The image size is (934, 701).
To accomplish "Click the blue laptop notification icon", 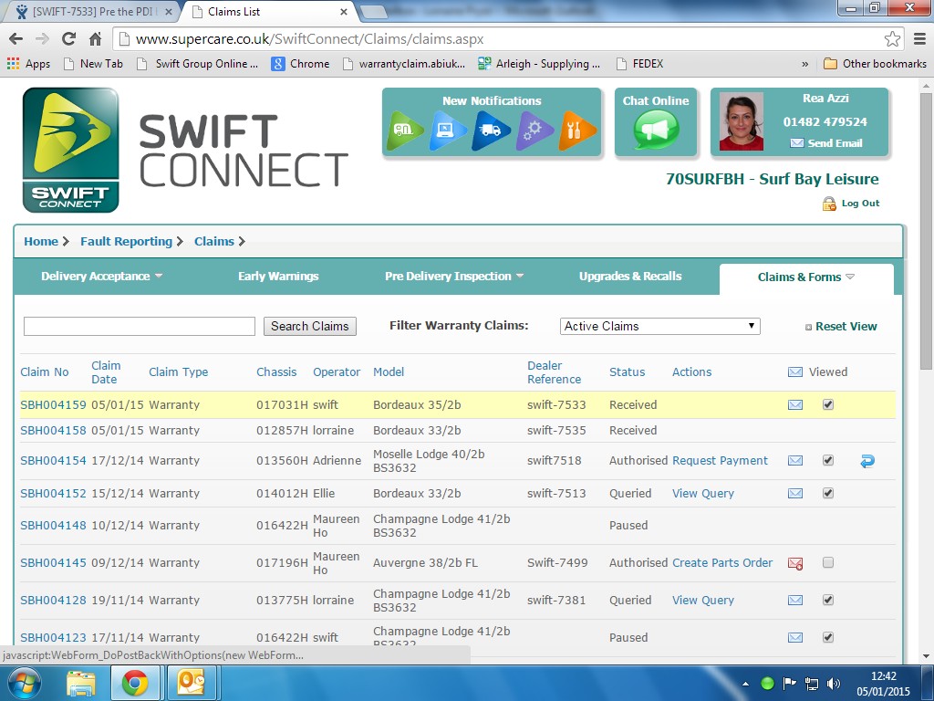I will tap(448, 131).
